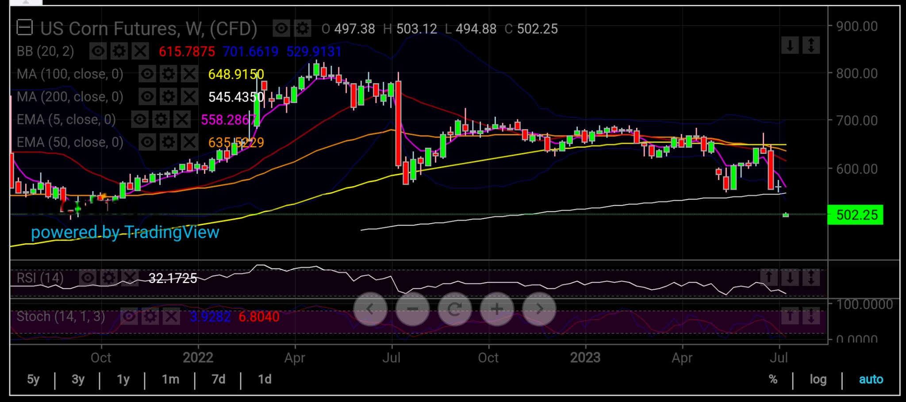Remove the EMA (50, close, 0) indicator
Image resolution: width=906 pixels, height=402 pixels.
(x=189, y=142)
